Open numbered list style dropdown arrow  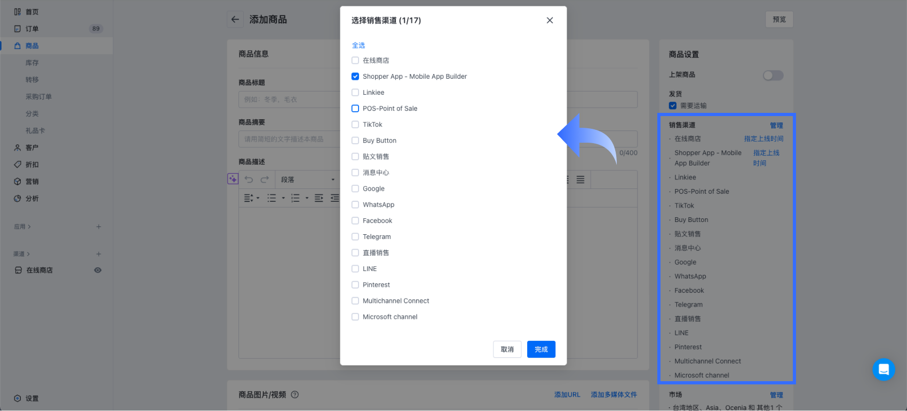tap(307, 198)
